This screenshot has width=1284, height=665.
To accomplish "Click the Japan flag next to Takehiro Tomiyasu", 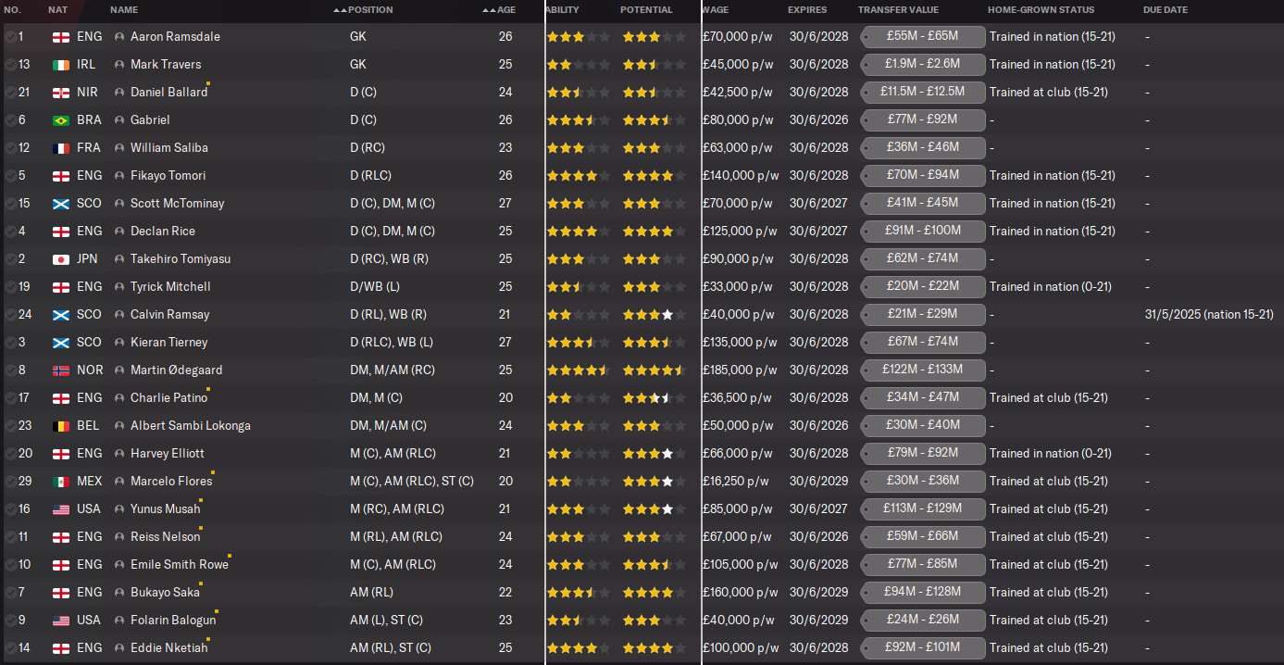I will tap(61, 259).
